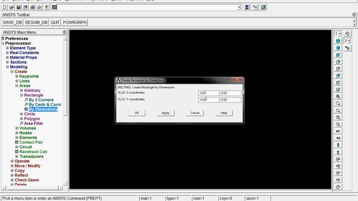
Task: Expand the Polygon node
Action: click(21, 119)
